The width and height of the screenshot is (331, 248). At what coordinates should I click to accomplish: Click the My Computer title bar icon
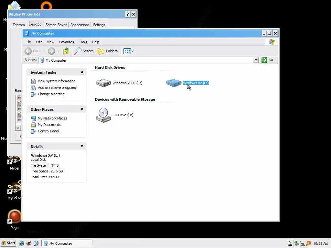click(x=27, y=33)
